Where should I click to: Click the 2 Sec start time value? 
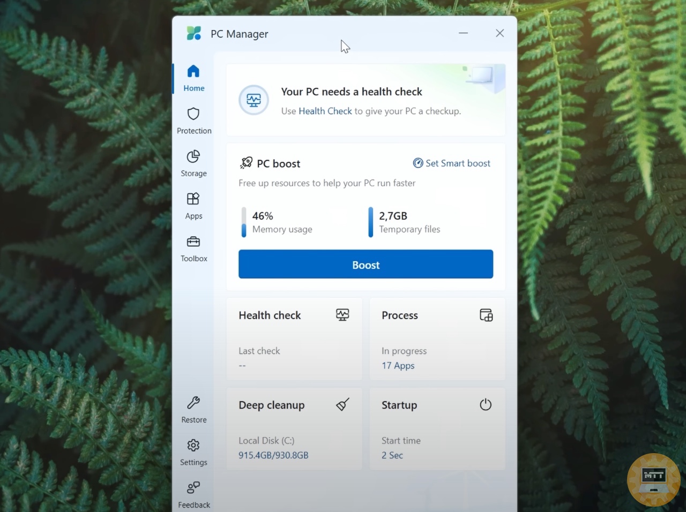click(x=392, y=455)
